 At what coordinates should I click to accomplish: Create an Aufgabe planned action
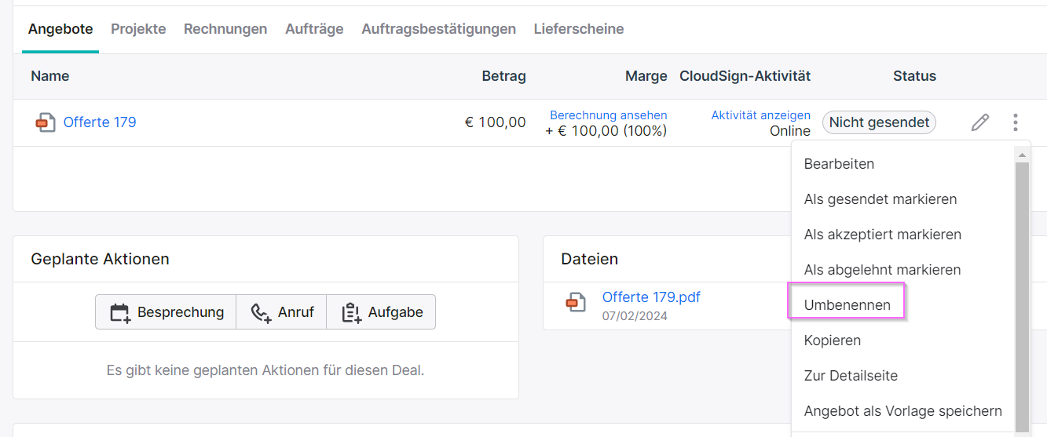(x=381, y=312)
